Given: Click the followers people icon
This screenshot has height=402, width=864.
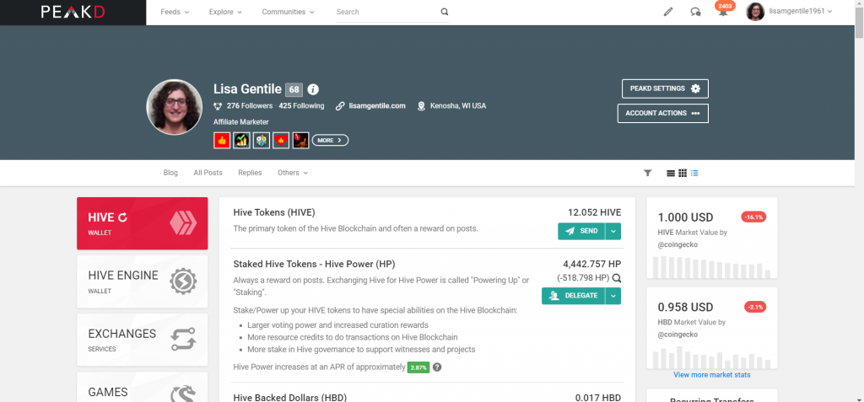Looking at the screenshot, I should click(218, 105).
